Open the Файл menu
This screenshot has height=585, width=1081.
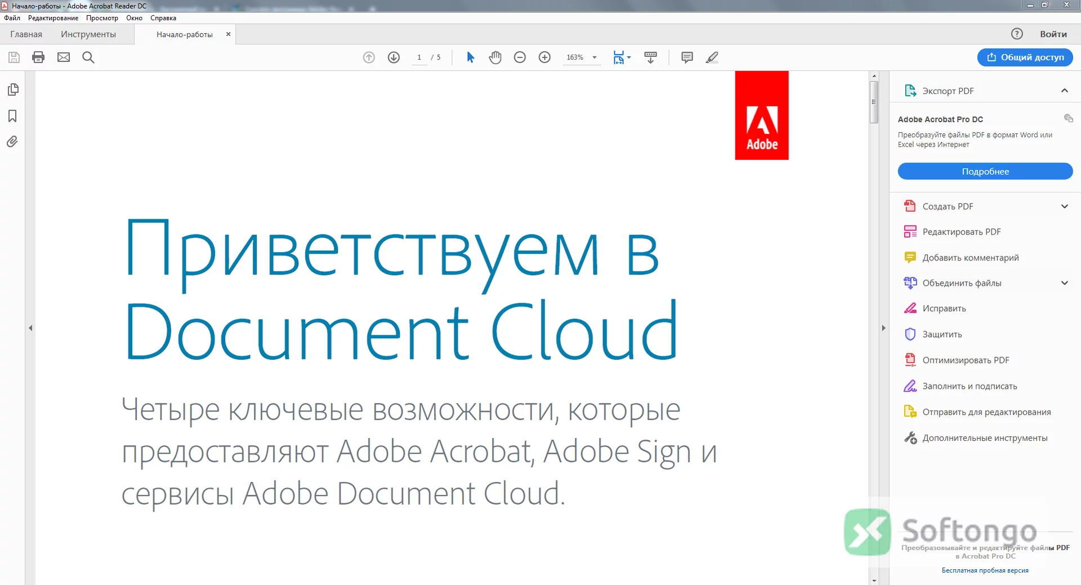pos(12,18)
